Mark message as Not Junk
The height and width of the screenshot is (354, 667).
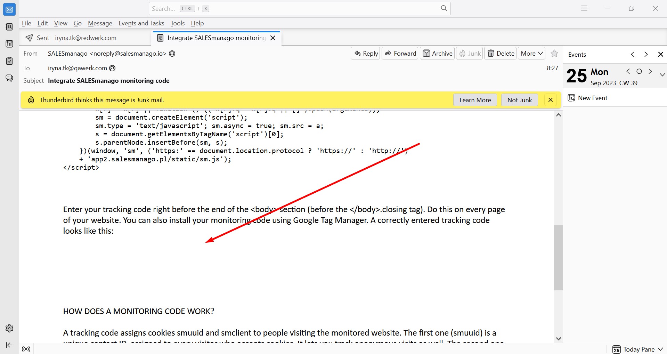[519, 100]
